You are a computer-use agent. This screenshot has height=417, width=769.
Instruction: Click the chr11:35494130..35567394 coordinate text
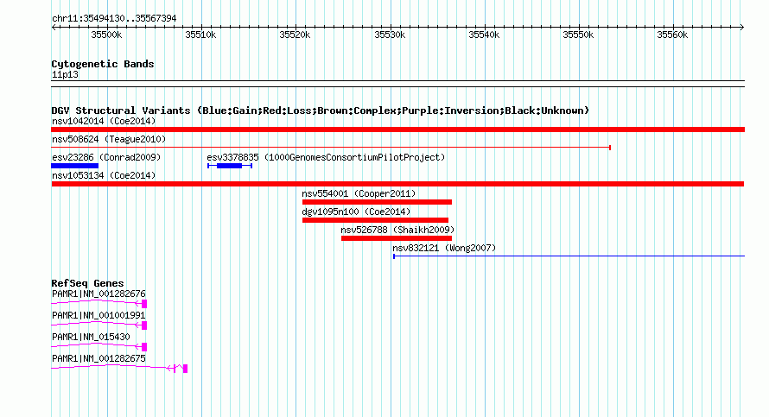click(114, 19)
